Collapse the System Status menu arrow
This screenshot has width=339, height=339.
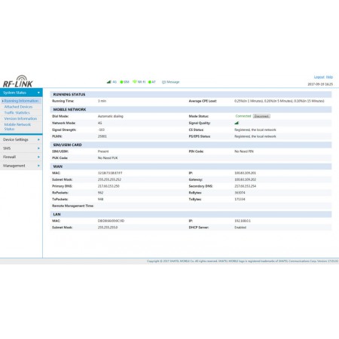[38, 93]
